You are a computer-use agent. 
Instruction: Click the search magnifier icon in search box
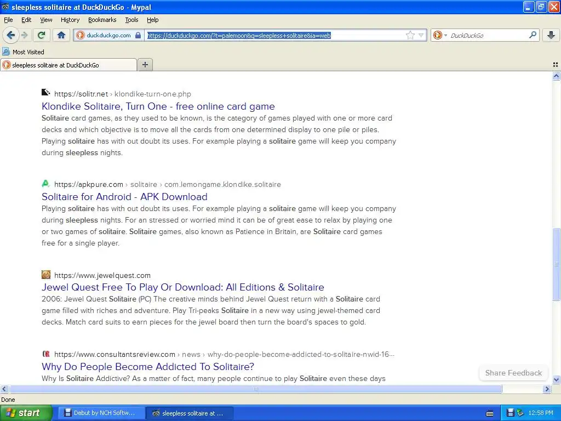click(533, 35)
